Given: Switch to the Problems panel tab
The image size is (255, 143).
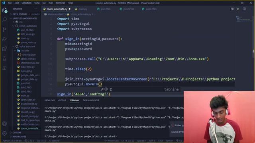Looking at the screenshot, I should pos(49,100).
